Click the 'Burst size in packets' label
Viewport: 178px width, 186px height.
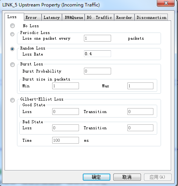click(46, 79)
